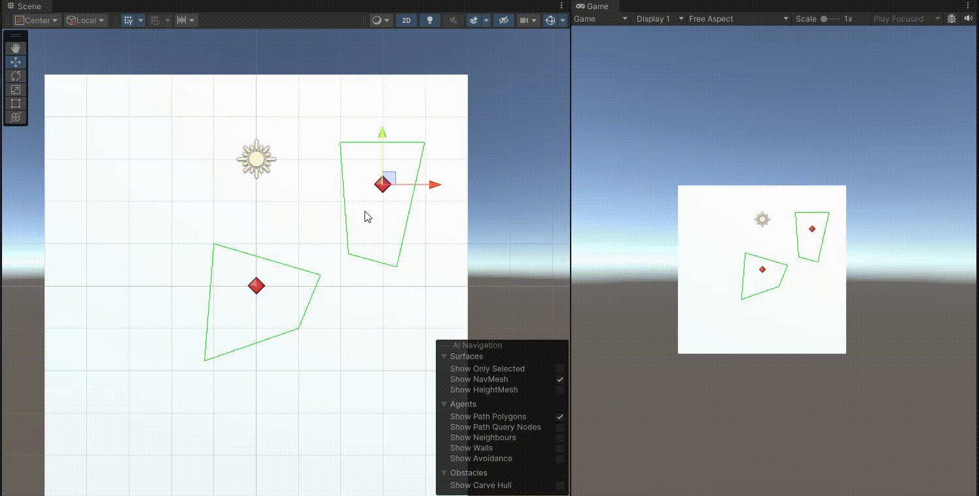Screen dimensions: 979x496
Task: Select the combined Transform tool
Action: 16,117
